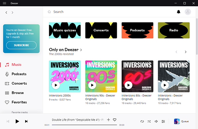Screen dimensions: 198x129
Task: Show next items in Only on Deezer carousel
Action: (x=185, y=52)
